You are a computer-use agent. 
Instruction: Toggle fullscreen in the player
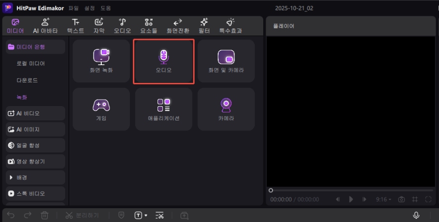pyautogui.click(x=428, y=199)
